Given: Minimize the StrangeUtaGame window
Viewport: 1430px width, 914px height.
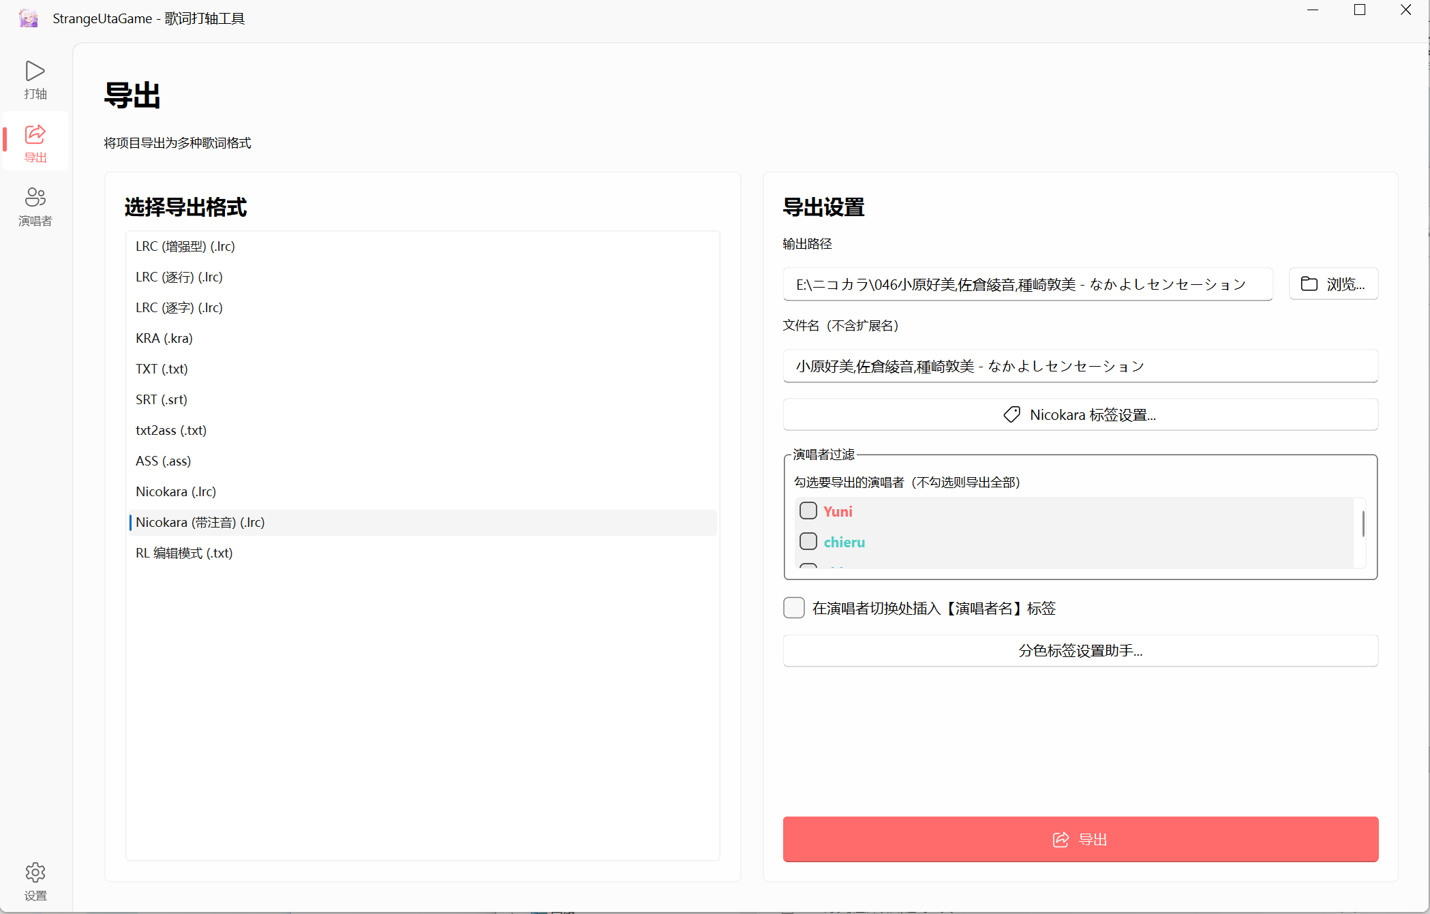Looking at the screenshot, I should click(x=1313, y=10).
